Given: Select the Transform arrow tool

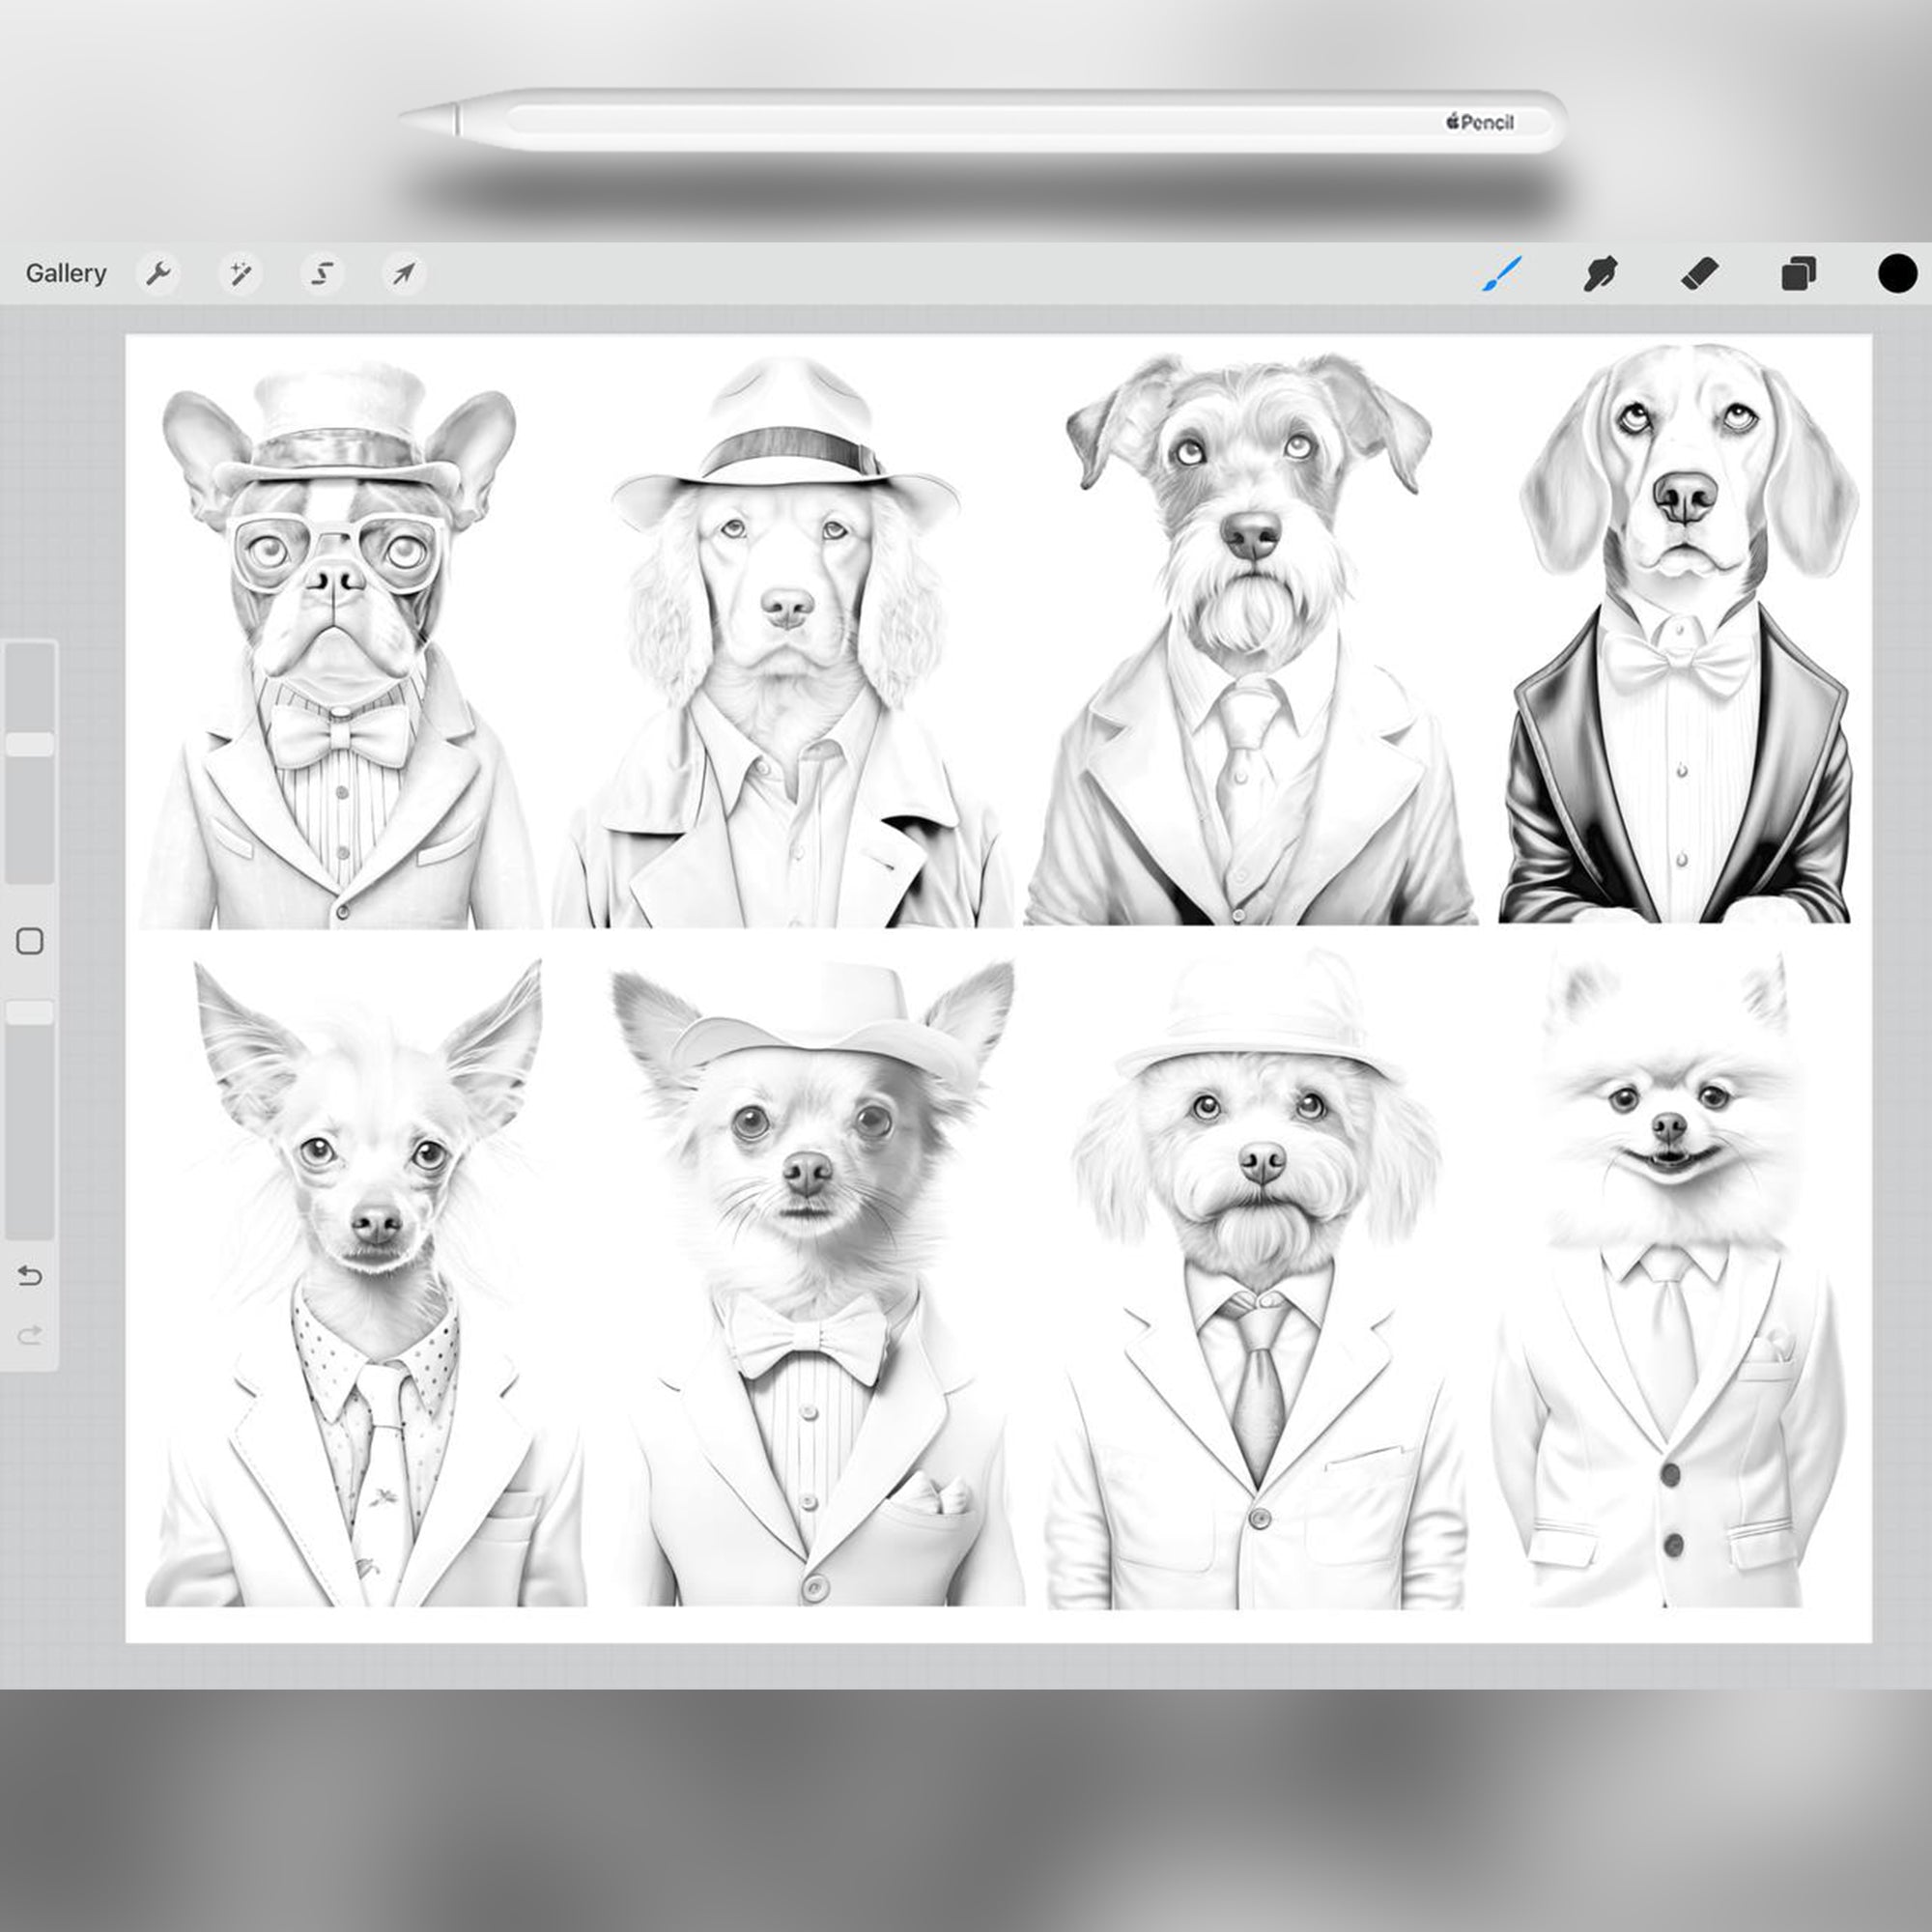Looking at the screenshot, I should pyautogui.click(x=402, y=273).
